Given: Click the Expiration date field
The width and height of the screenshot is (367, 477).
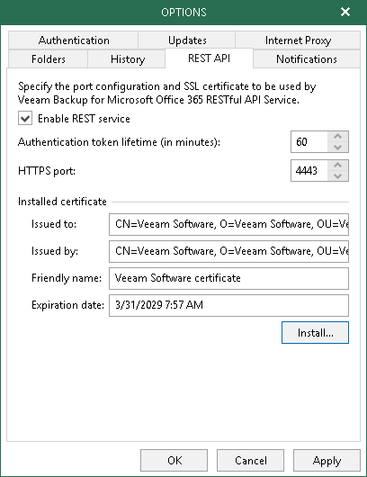Looking at the screenshot, I should (x=228, y=305).
